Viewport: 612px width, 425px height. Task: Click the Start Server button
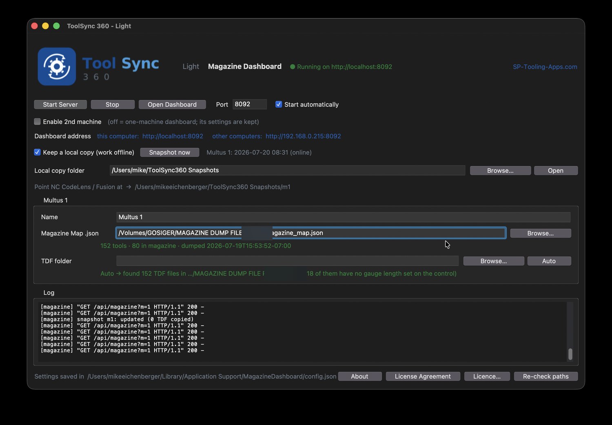coord(60,105)
